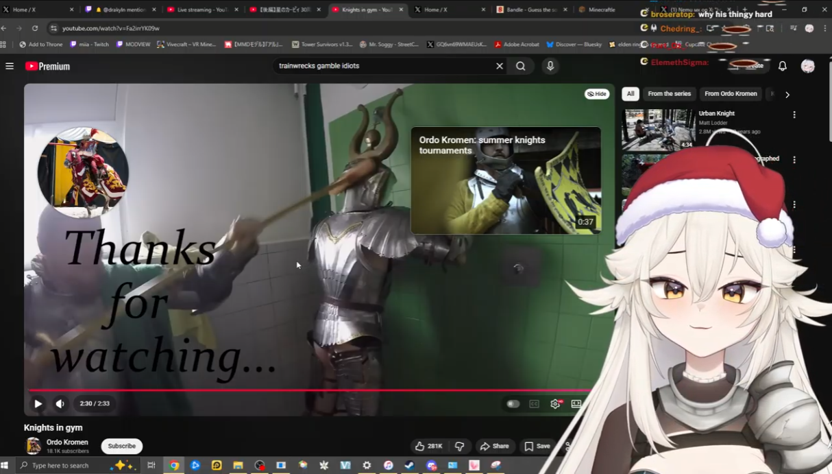Start voice search with microphone icon
The width and height of the screenshot is (832, 474).
tap(550, 66)
